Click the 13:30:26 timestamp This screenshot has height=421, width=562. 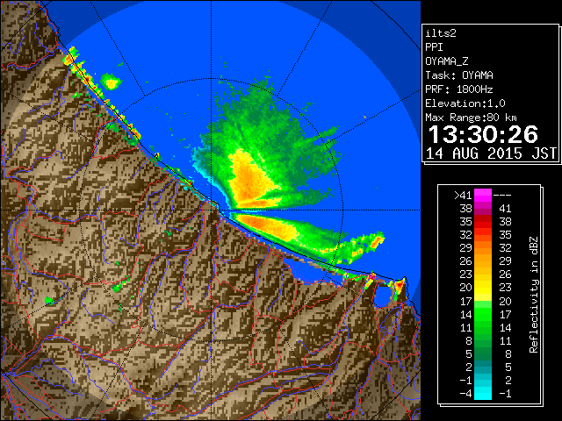coord(483,134)
